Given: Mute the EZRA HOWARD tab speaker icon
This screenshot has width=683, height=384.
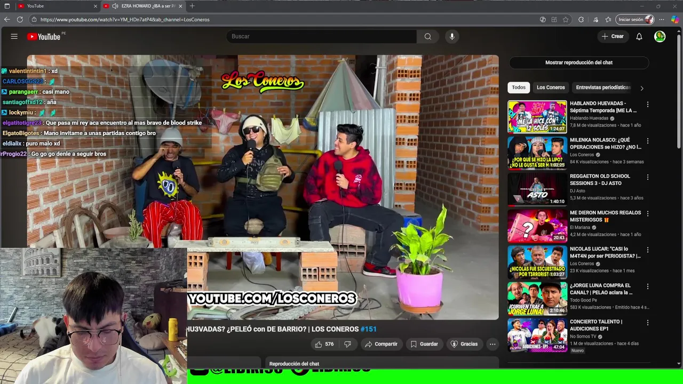Looking at the screenshot, I should pyautogui.click(x=115, y=6).
